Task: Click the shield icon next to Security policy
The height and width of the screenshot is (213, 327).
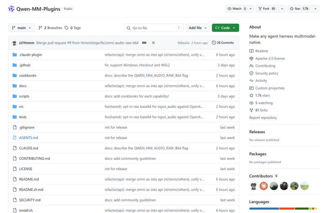Action: click(x=251, y=73)
